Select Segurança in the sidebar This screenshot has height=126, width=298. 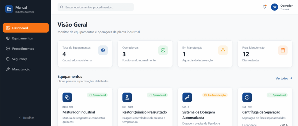pos(26,59)
